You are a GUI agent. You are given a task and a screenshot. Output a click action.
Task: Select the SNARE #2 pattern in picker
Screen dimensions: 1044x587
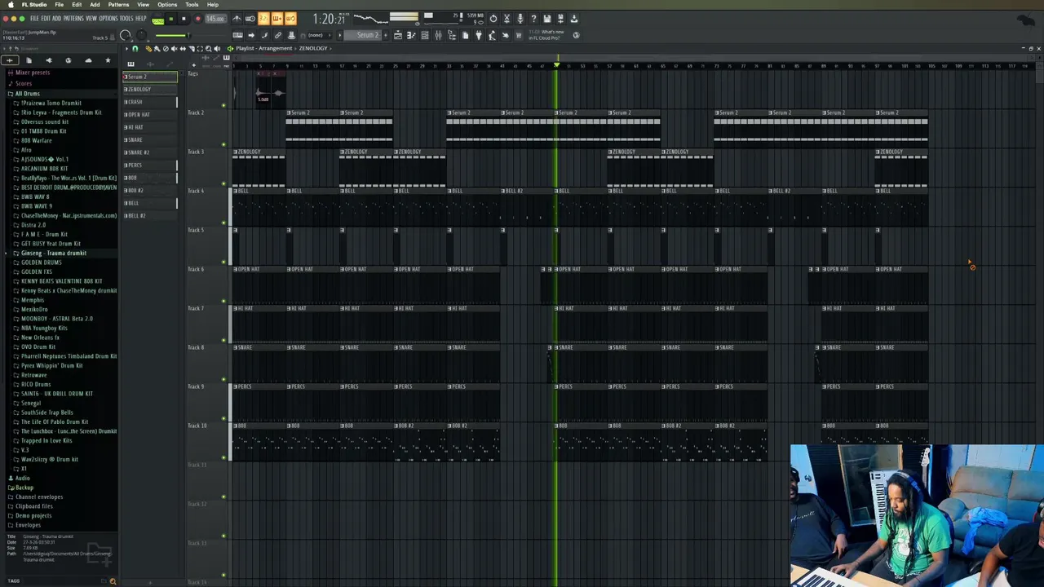click(149, 152)
